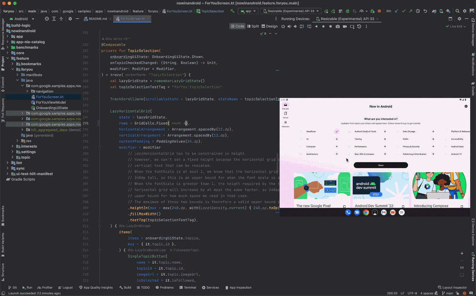Image resolution: width=476 pixels, height=296 pixels.
Task: Open the Interests tab in emulator app
Action: tap(285, 124)
